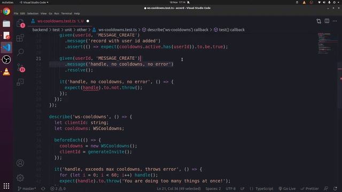
Task: Open the document app with red badge in dock
Action: (x=6, y=36)
